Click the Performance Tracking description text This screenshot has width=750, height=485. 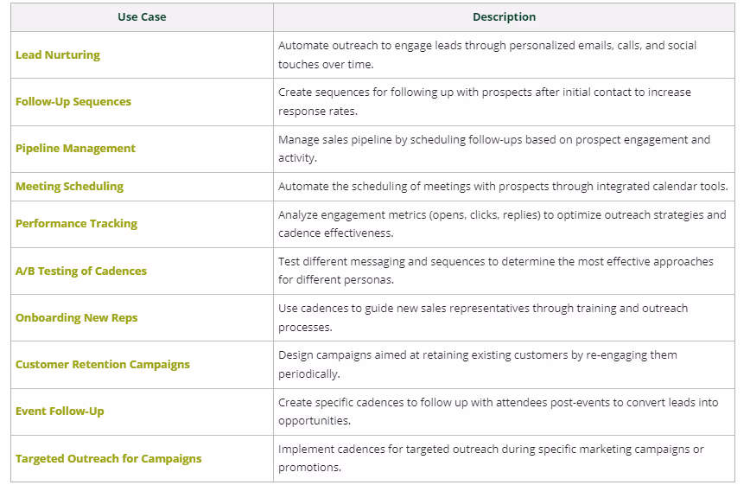(x=502, y=224)
